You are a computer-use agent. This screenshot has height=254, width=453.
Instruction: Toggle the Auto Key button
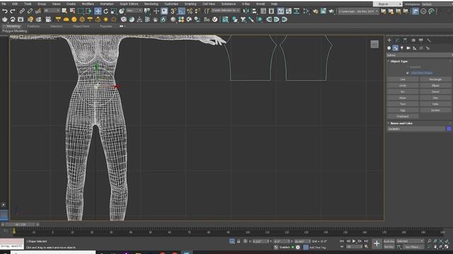(x=389, y=241)
